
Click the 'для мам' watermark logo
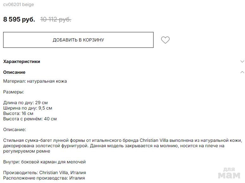pyautogui.click(x=229, y=173)
